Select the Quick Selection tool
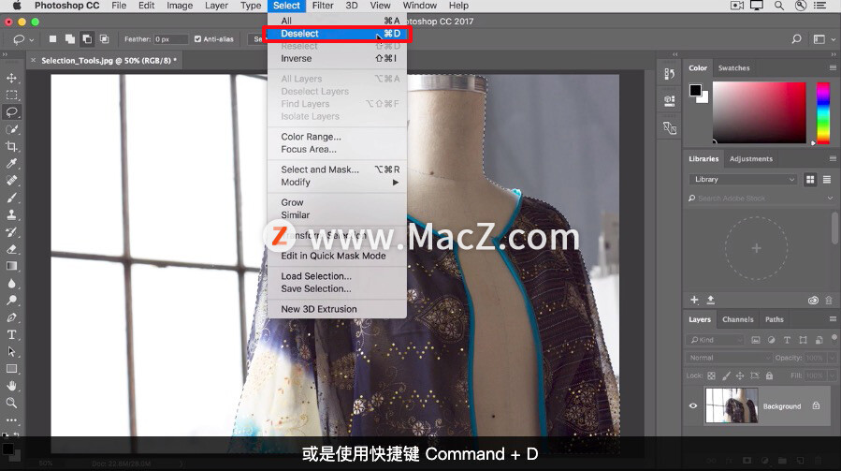Screen dimensions: 841x471 point(11,129)
